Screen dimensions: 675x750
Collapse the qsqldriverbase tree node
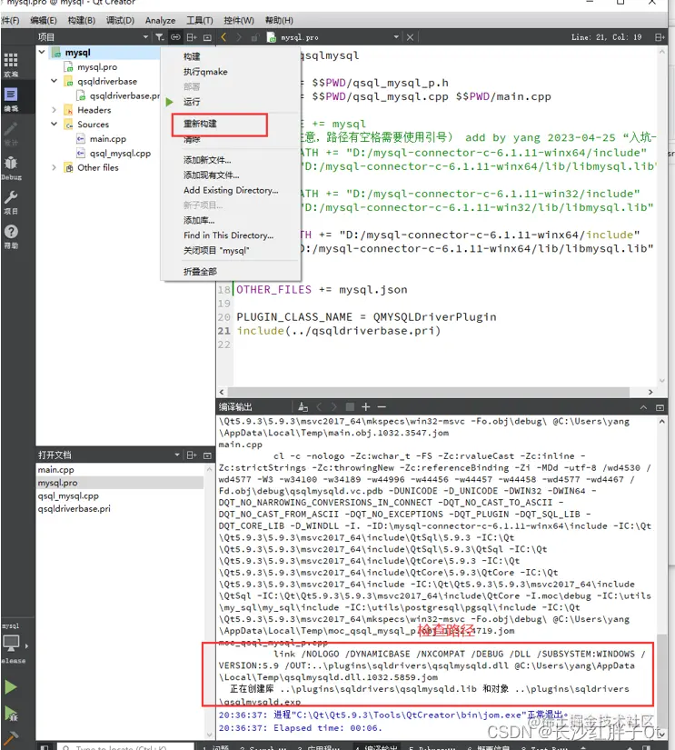[x=54, y=81]
